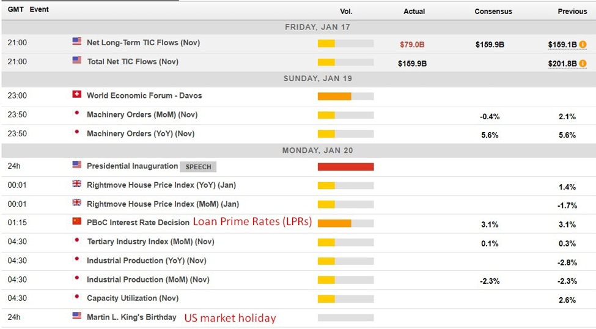Viewport: 596px width, 329px height.
Task: Click the orange info icon next to $201.8B
Action: point(583,63)
